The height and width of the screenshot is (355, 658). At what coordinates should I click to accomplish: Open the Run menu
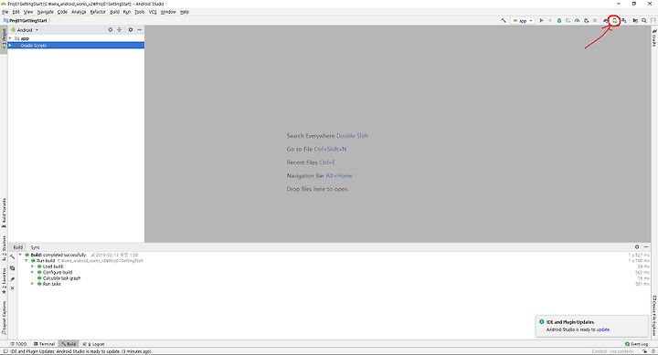[127, 12]
